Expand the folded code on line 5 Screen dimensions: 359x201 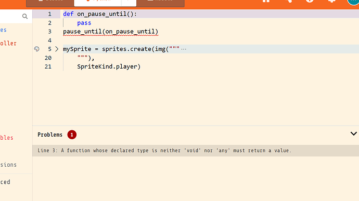click(57, 49)
